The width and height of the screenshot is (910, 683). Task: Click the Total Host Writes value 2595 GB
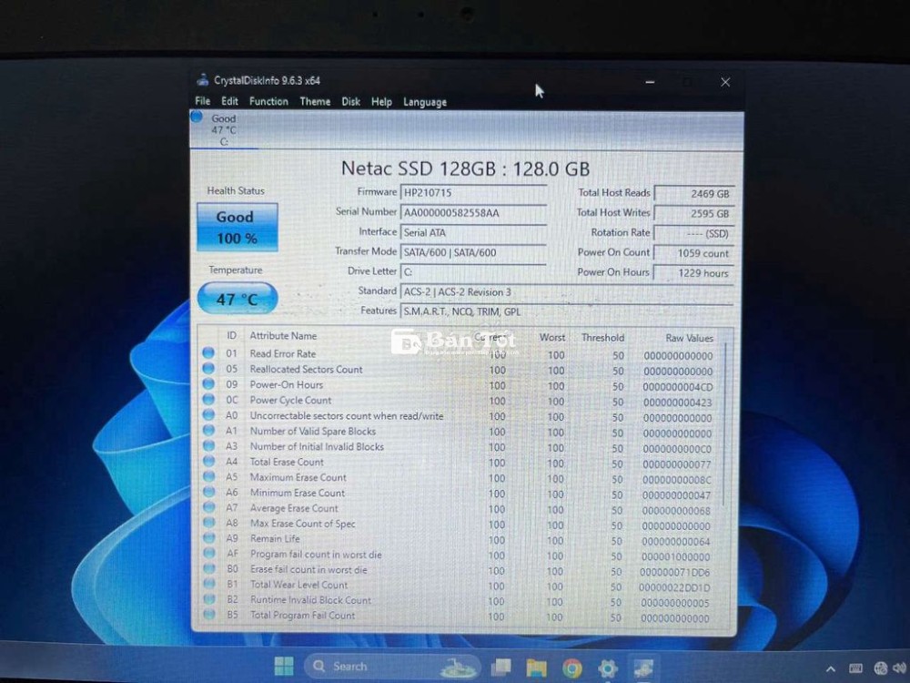coord(693,214)
